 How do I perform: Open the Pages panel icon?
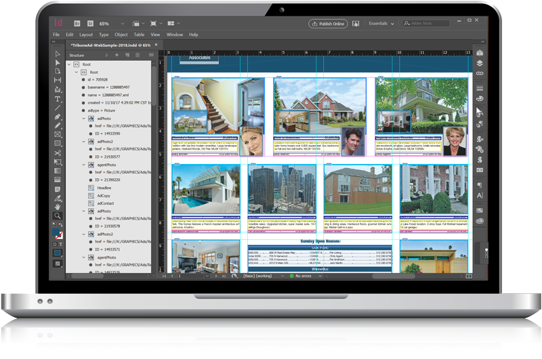[480, 53]
